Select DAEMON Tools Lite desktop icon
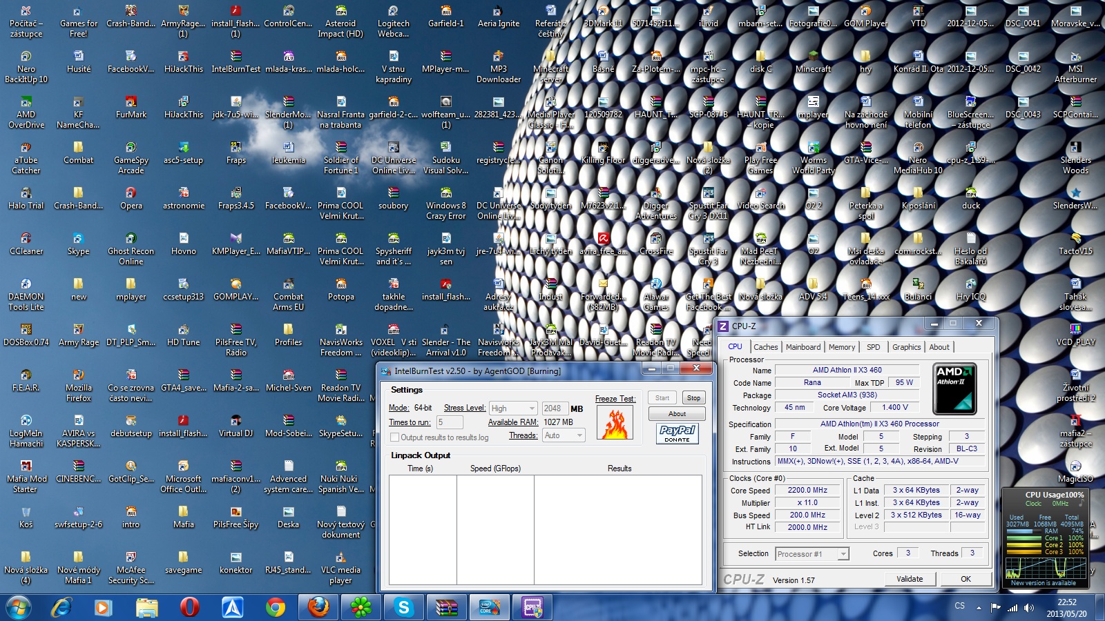This screenshot has width=1105, height=621. click(26, 295)
